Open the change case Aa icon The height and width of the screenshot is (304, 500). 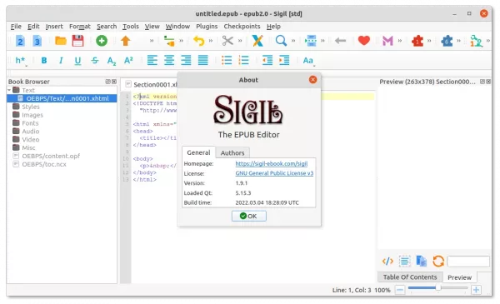click(x=308, y=61)
